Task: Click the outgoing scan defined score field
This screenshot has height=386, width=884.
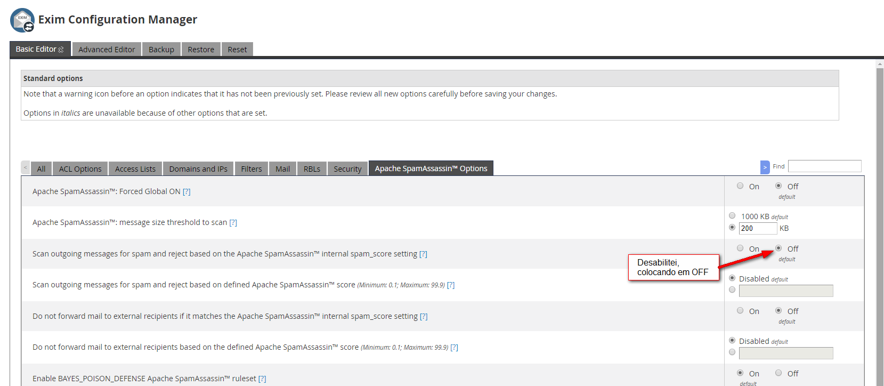Action: [786, 291]
